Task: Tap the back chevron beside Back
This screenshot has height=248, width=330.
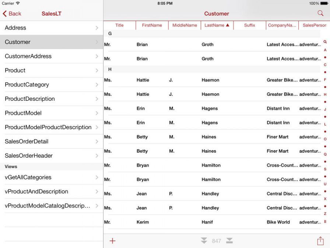Action: point(5,14)
